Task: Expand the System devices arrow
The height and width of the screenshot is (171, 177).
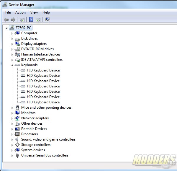Action: tap(12, 150)
